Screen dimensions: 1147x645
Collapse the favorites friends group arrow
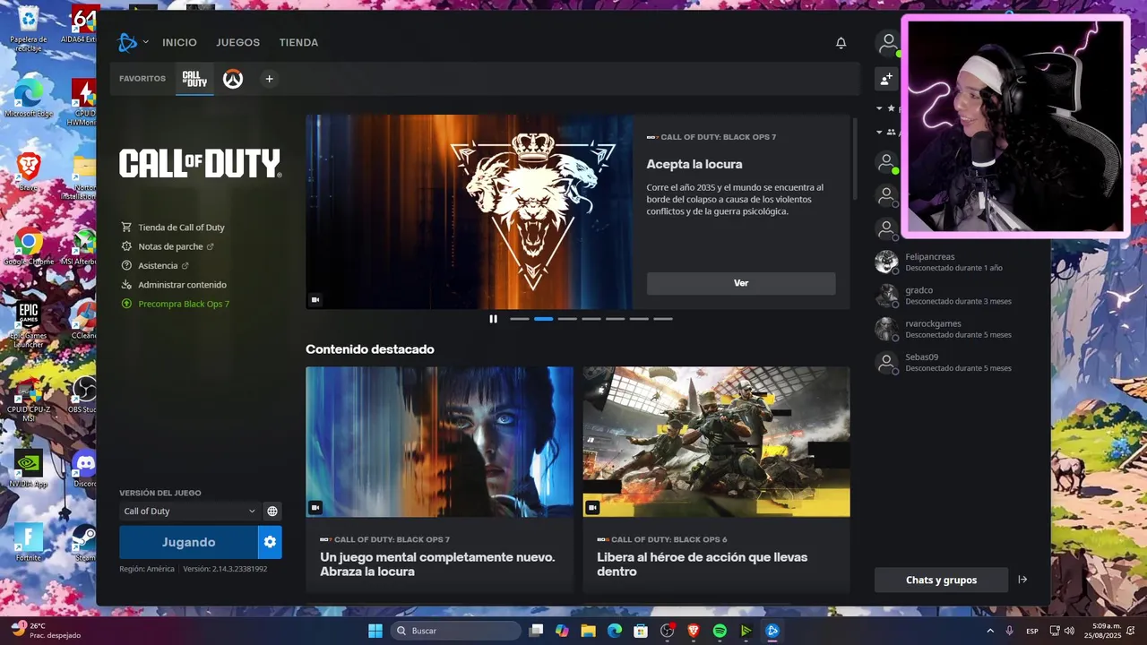(x=879, y=108)
